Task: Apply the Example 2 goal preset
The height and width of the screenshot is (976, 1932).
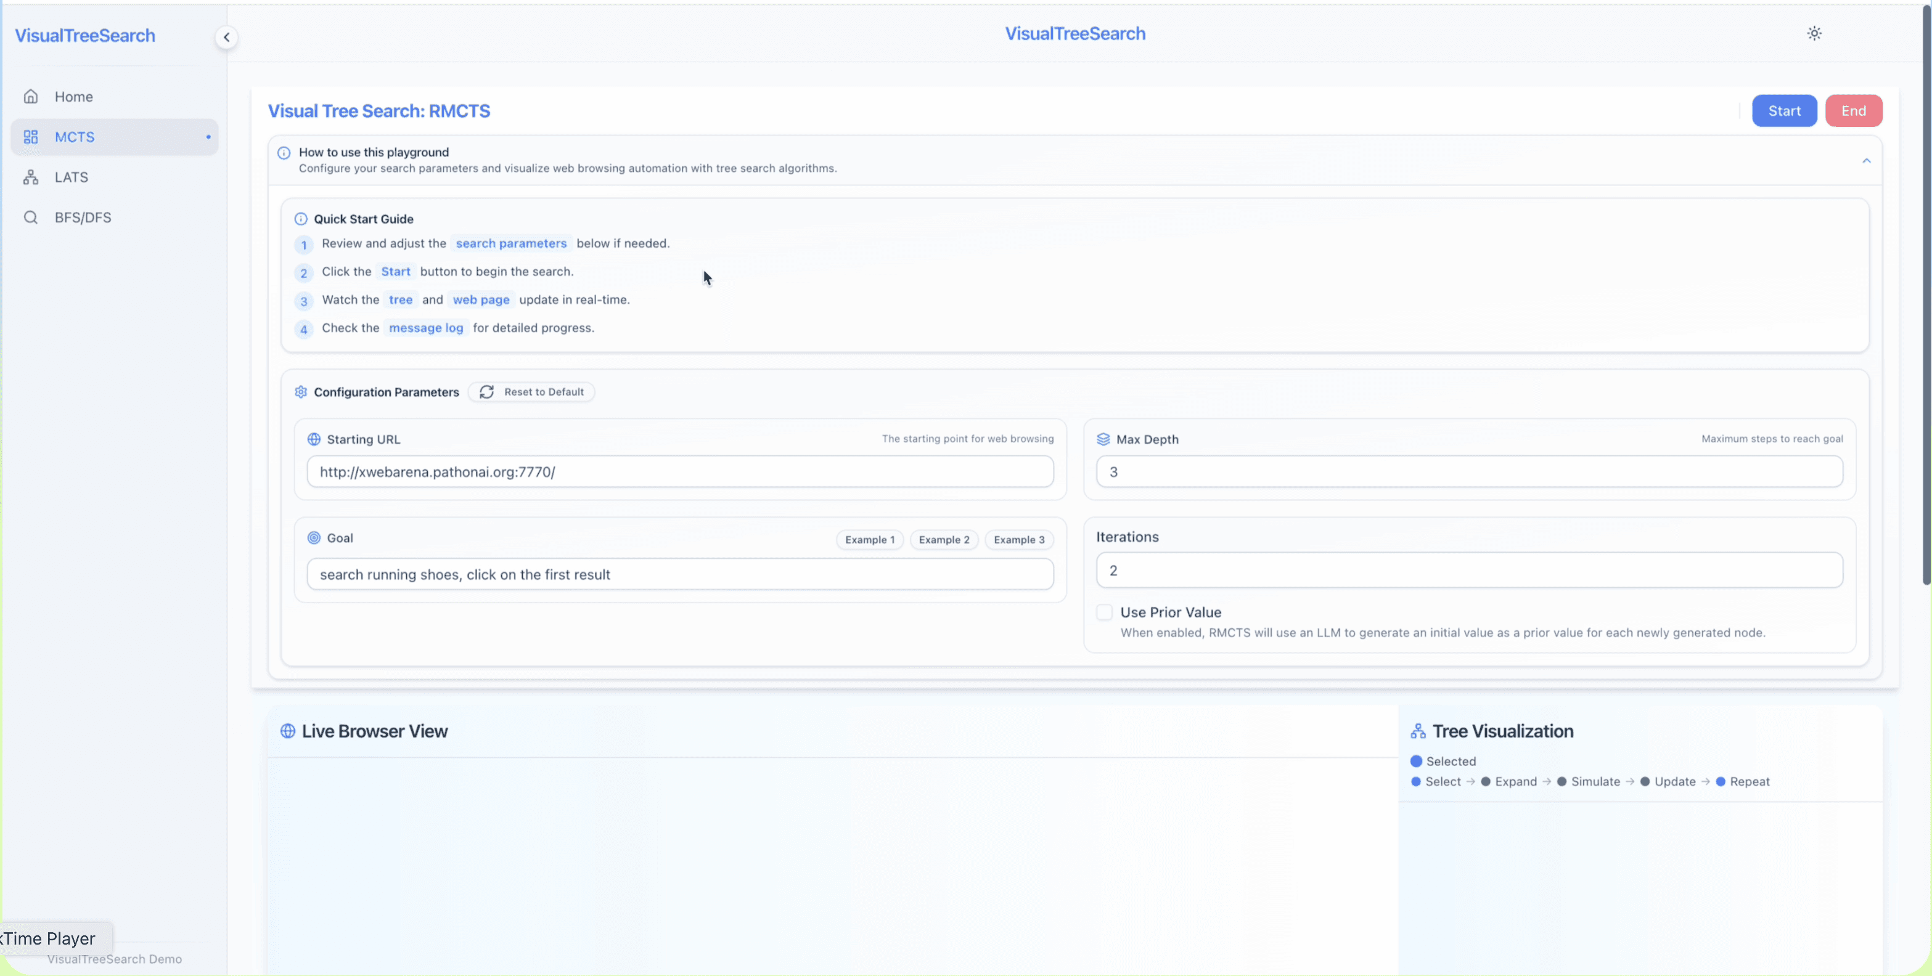Action: point(944,539)
